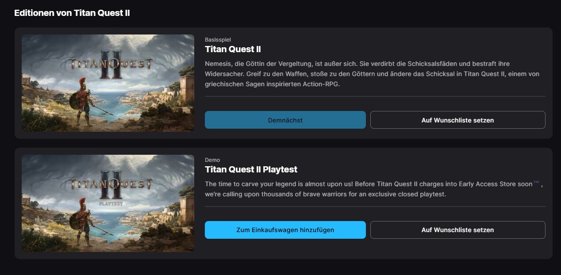Viewport: 561px width, 275px height.
Task: Open the base game Titan Quest II thumbnail
Action: (x=108, y=83)
